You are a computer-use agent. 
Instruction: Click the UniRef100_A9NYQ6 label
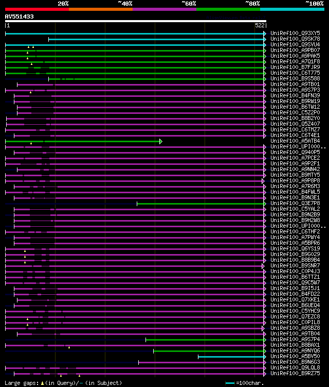tap(295, 351)
